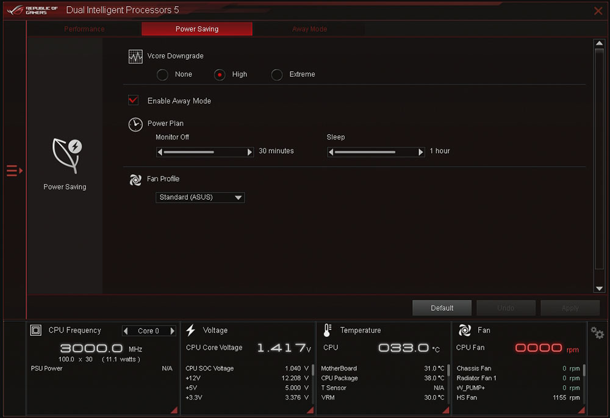Decrease the Monitor Off time
Image resolution: width=610 pixels, height=418 pixels.
coord(159,152)
